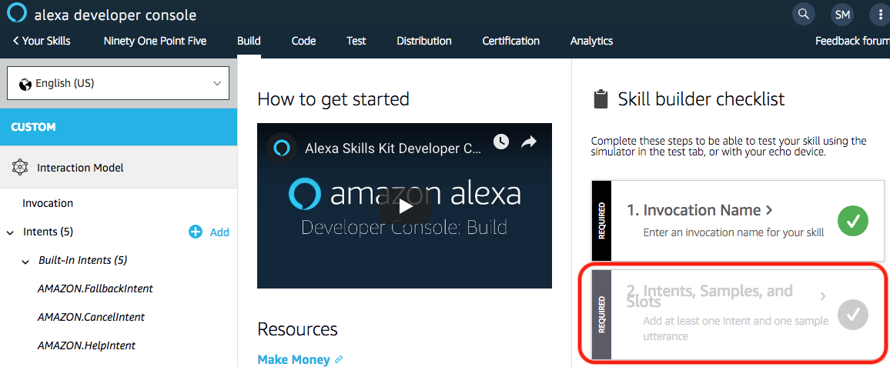Select the Intents (5) tree row
The image size is (890, 367).
(x=49, y=232)
